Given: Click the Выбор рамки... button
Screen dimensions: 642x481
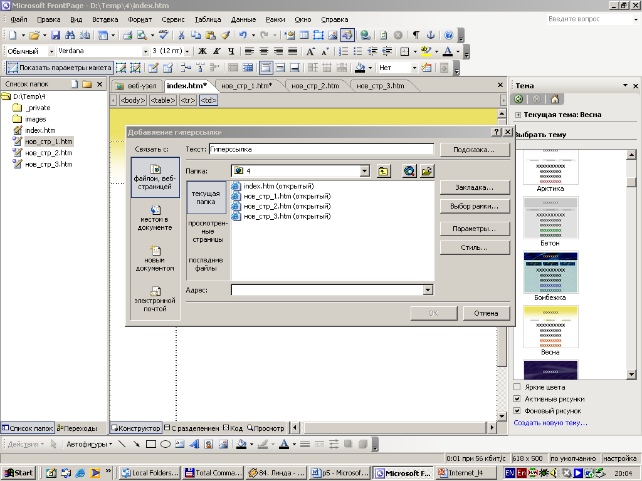Looking at the screenshot, I should click(475, 206).
